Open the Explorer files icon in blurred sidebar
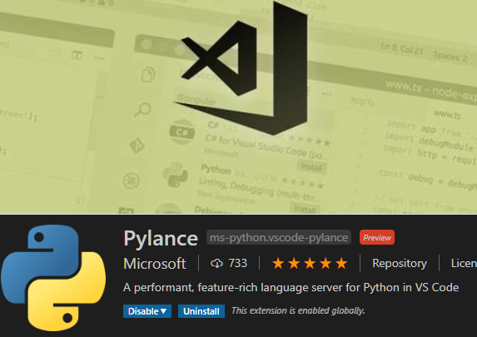The image size is (477, 337). (x=148, y=75)
